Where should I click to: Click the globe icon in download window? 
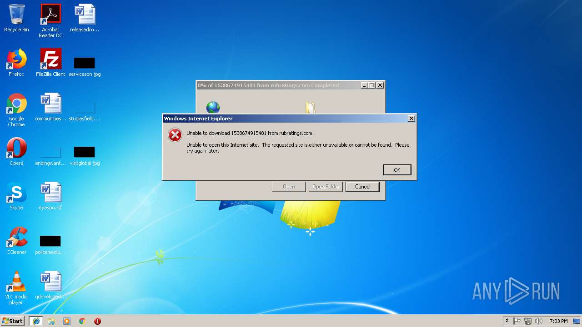[x=213, y=107]
